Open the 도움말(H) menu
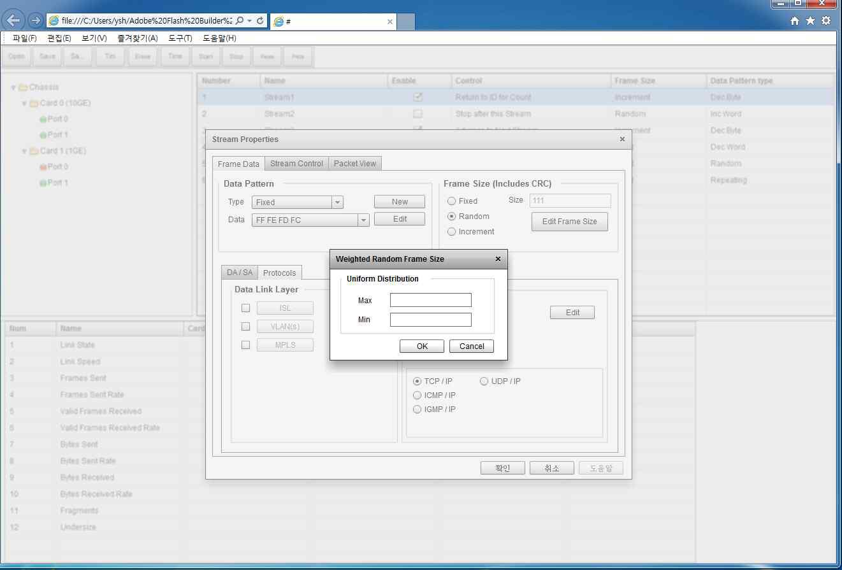The width and height of the screenshot is (842, 570). click(x=220, y=38)
